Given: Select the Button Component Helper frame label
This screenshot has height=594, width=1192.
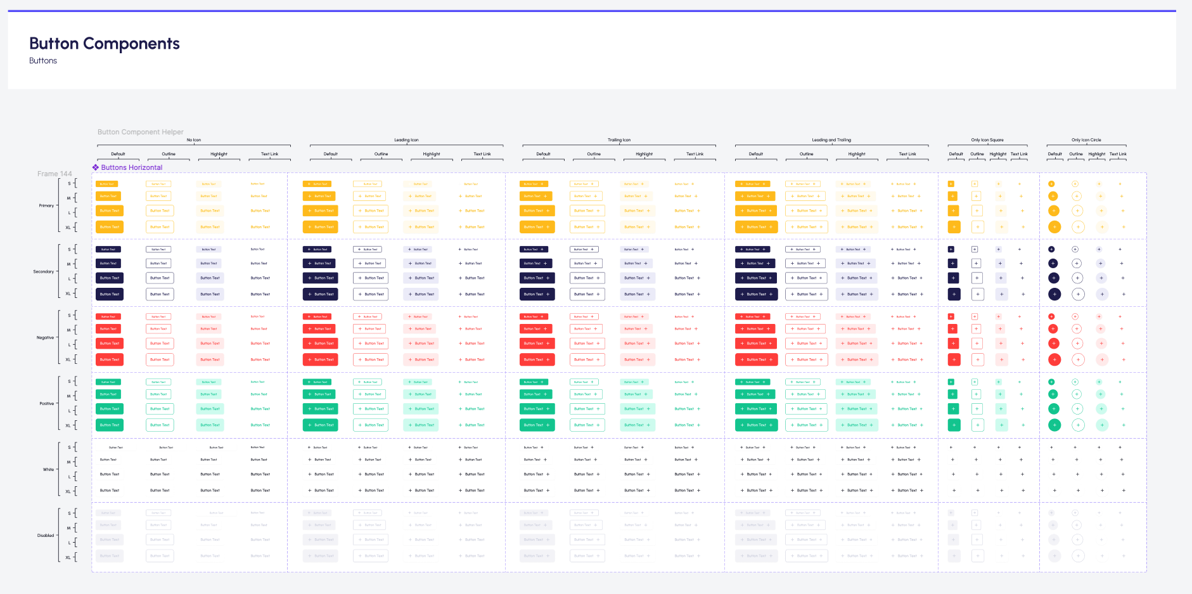Looking at the screenshot, I should [141, 132].
